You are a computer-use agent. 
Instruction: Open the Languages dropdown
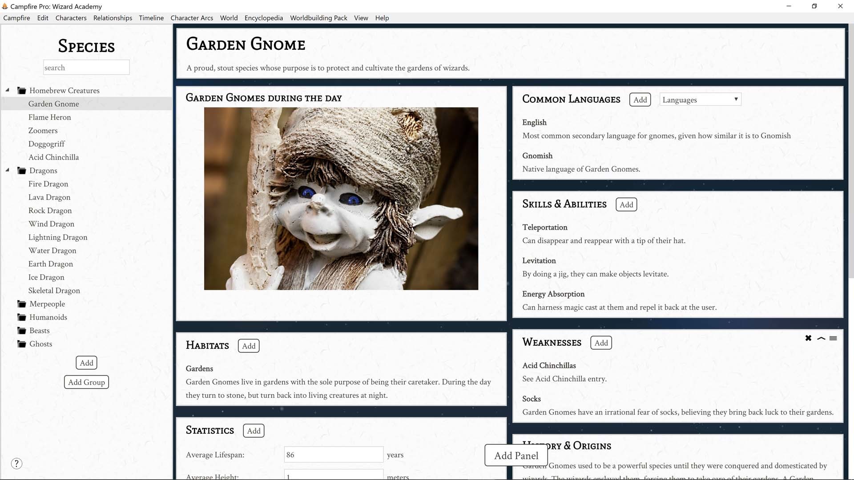coord(700,99)
